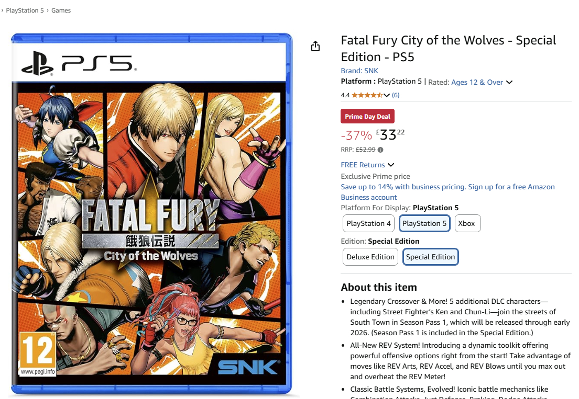This screenshot has width=579, height=399.
Task: Select the Deluxe Edition option
Action: click(x=370, y=257)
